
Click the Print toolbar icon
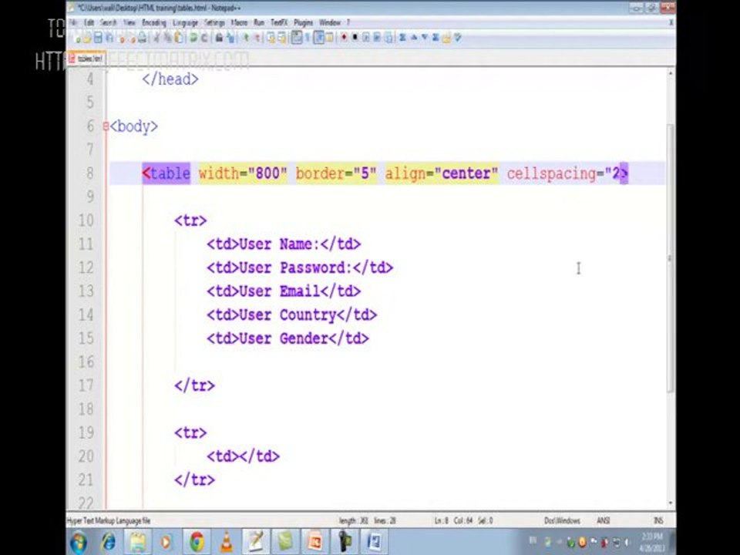click(x=143, y=39)
